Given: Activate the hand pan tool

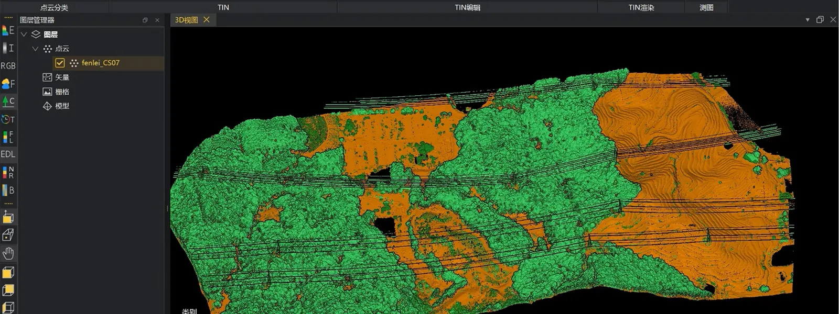Looking at the screenshot, I should [8, 254].
